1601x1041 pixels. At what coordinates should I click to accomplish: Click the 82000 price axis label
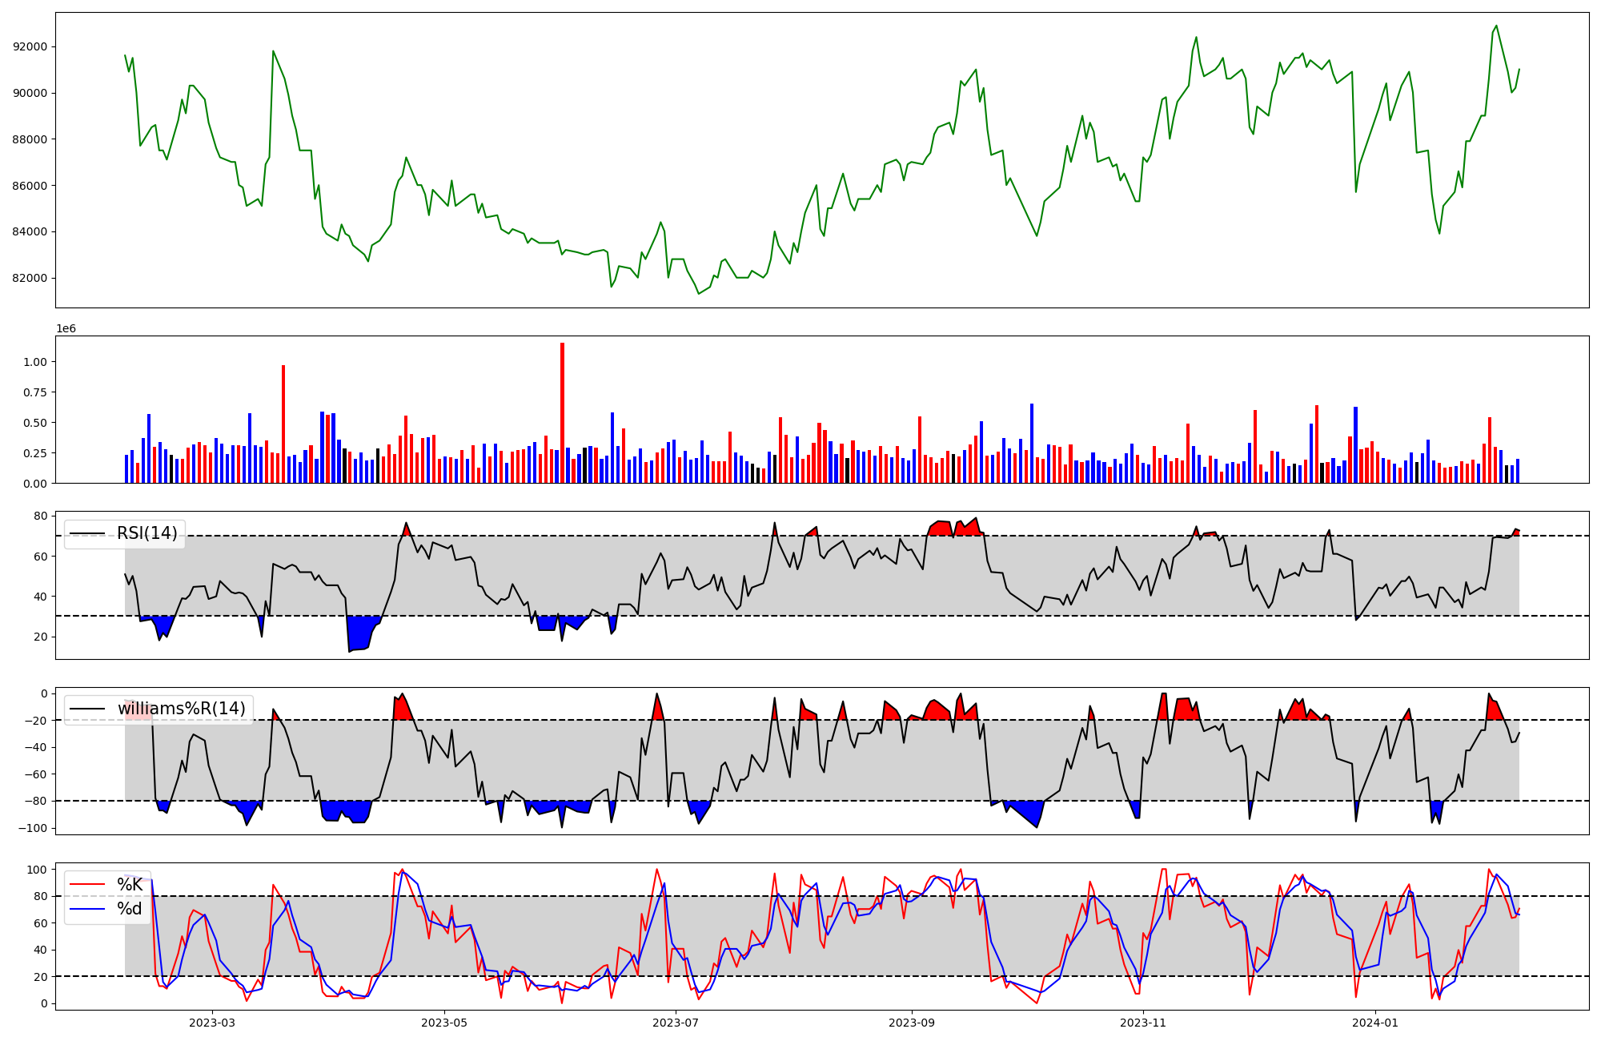30,279
